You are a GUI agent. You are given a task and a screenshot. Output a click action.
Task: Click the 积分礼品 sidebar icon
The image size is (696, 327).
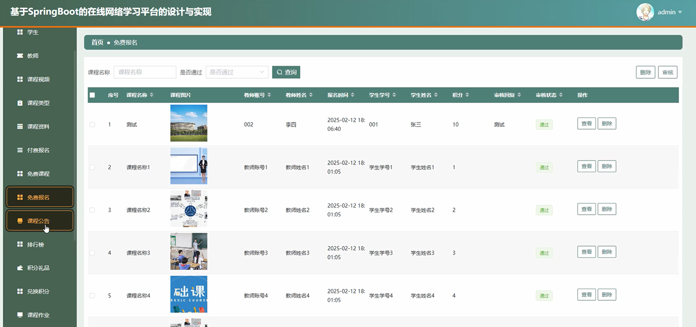(20, 268)
